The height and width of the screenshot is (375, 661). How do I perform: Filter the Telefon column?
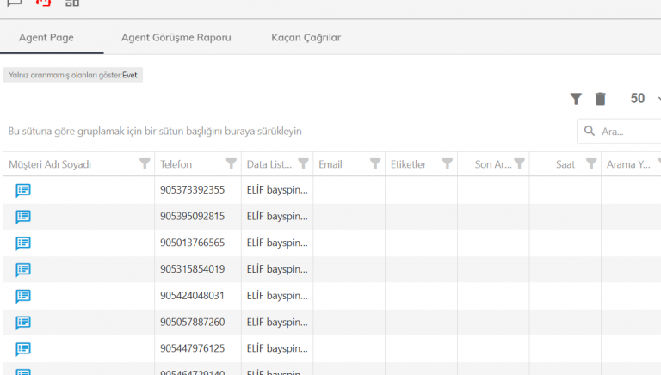tap(231, 163)
